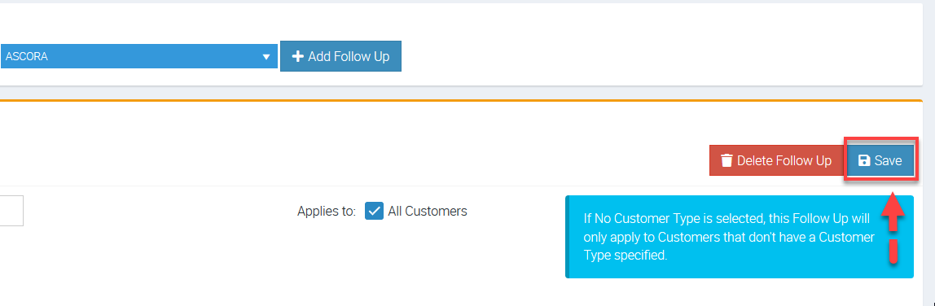This screenshot has width=935, height=306.
Task: Delete the current Follow Up
Action: (x=776, y=161)
